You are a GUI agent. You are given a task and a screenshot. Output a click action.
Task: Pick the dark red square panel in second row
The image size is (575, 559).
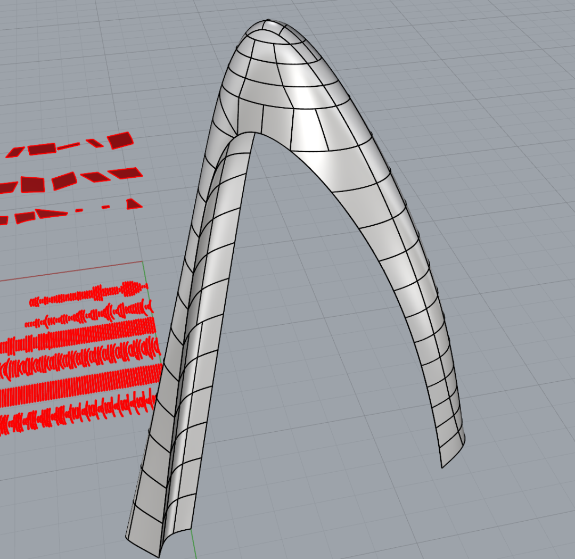coord(32,184)
